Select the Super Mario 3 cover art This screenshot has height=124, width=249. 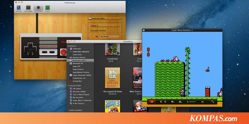tap(112, 106)
